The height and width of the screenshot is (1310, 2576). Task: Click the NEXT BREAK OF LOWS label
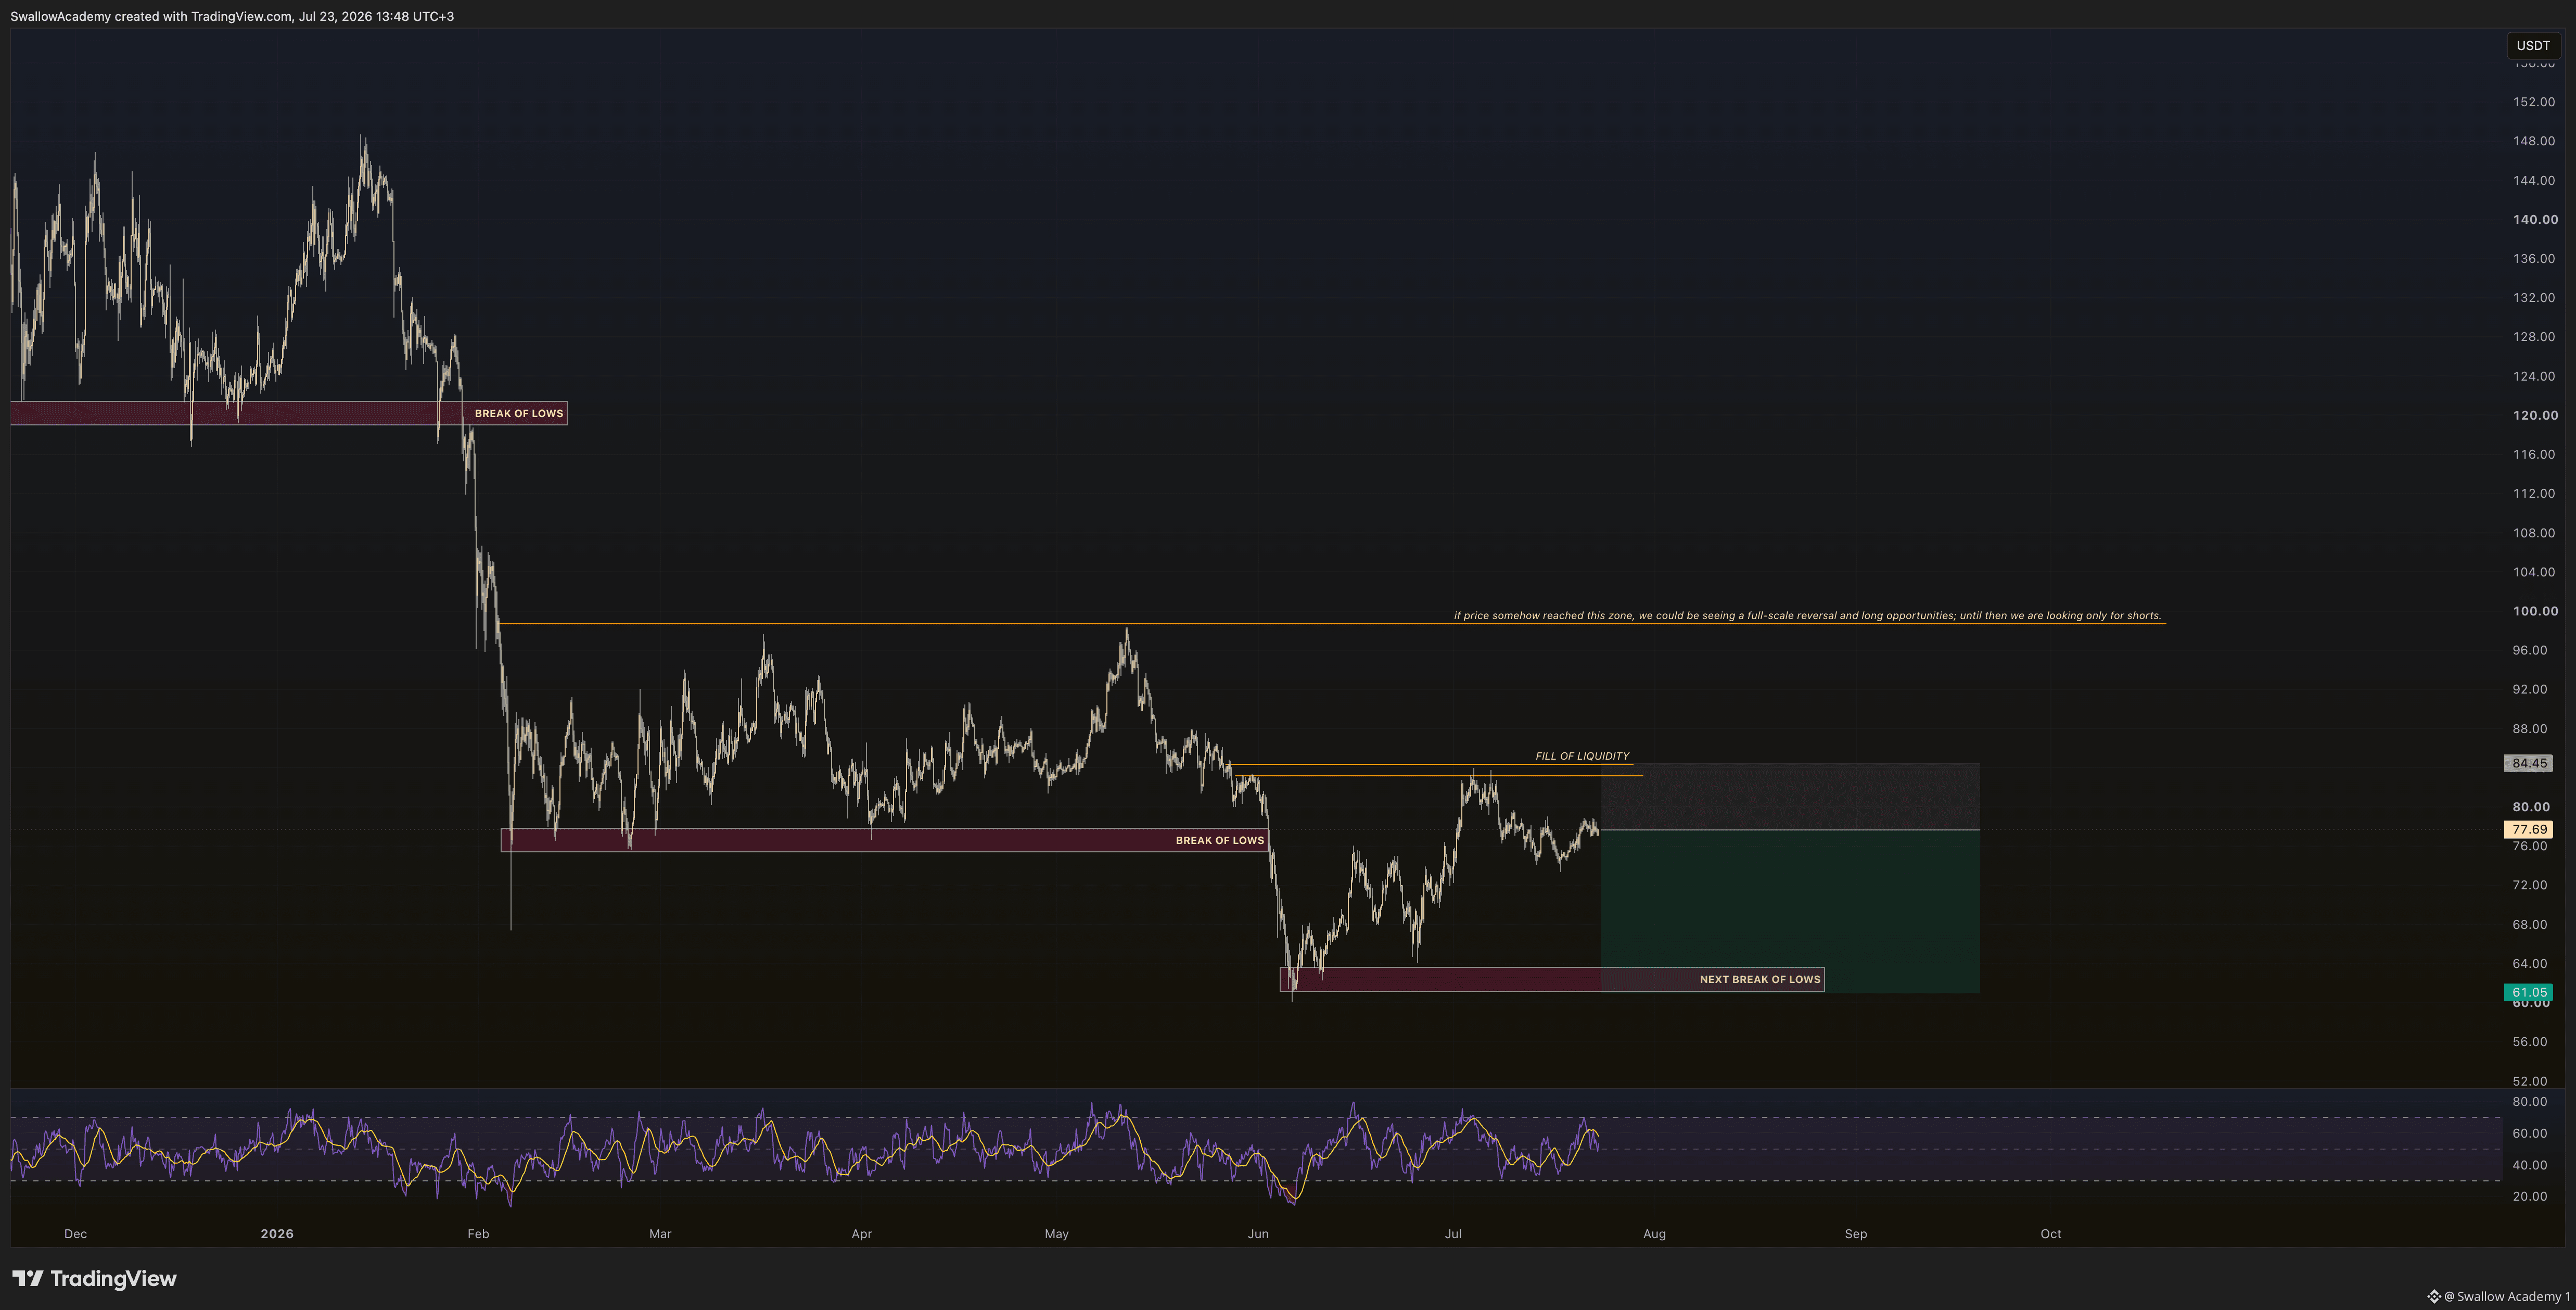click(1760, 980)
